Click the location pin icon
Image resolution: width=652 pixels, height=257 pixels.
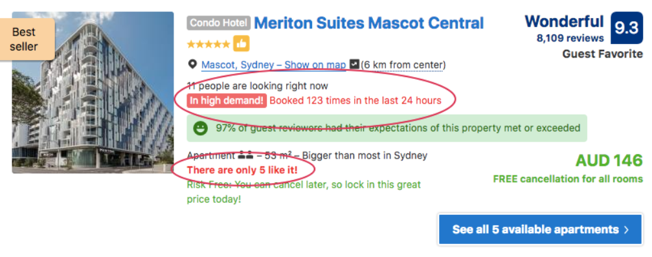[192, 65]
